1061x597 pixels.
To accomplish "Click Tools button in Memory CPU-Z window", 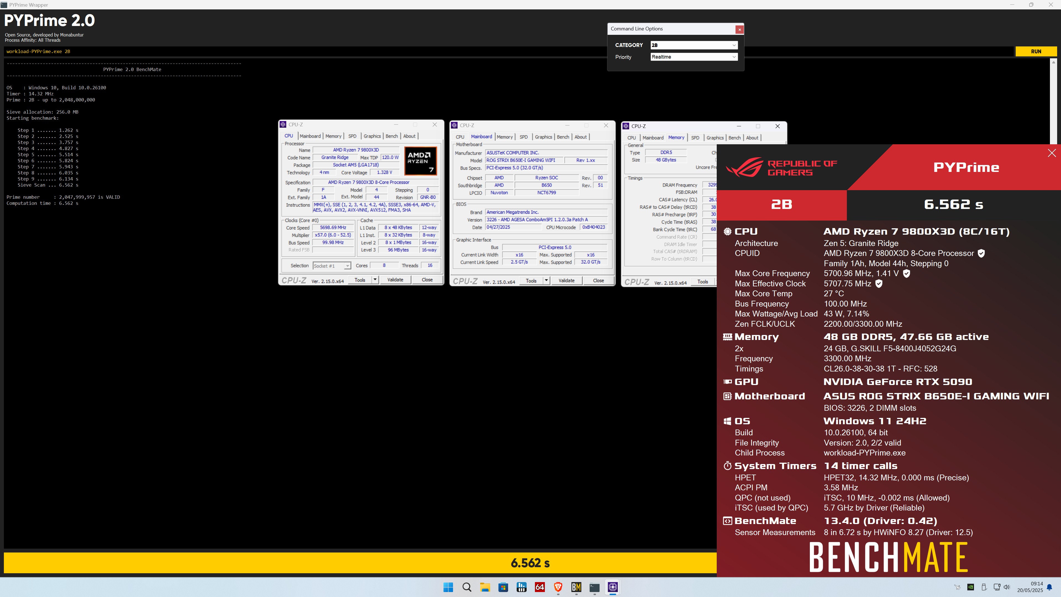I will pyautogui.click(x=703, y=282).
